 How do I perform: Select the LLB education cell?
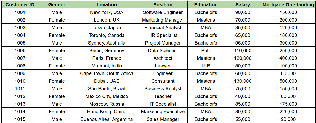pos(206,66)
